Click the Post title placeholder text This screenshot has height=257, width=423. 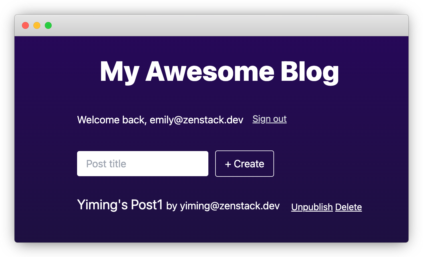[x=106, y=164]
